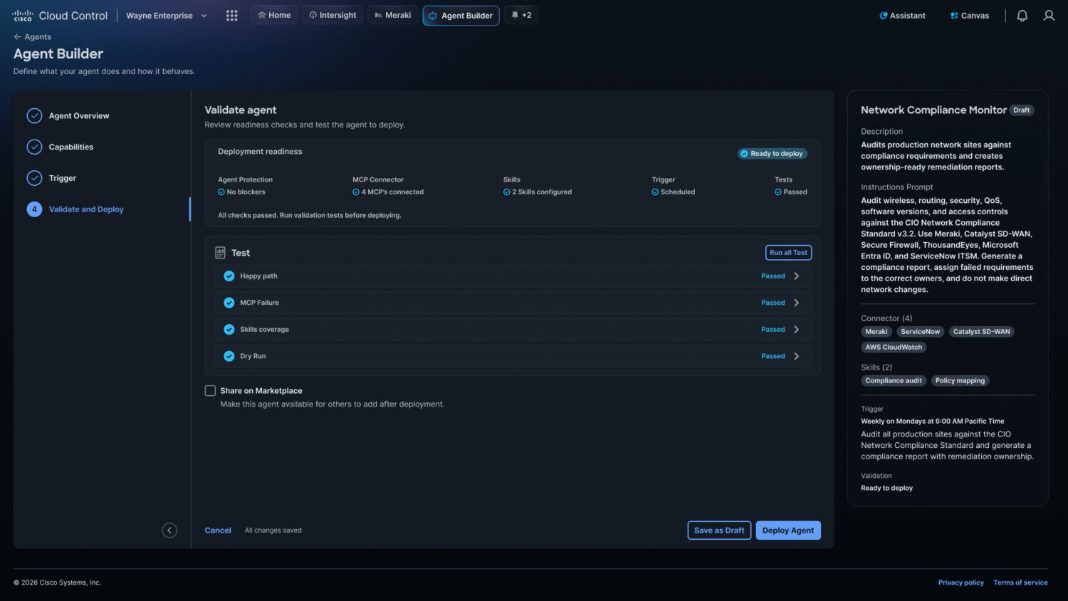Click the MCP Failure Passed status
The image size is (1068, 601).
tap(773, 303)
